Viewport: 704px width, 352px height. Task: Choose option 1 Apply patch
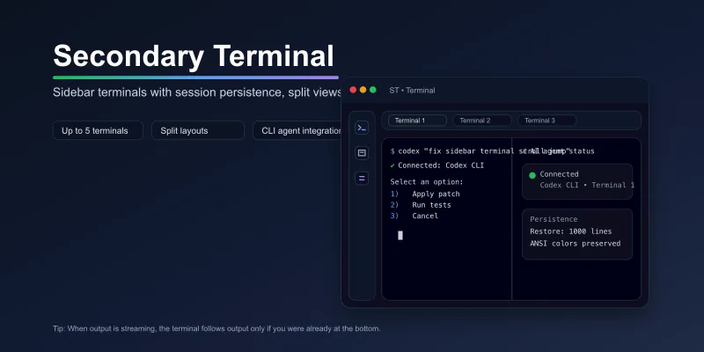425,194
